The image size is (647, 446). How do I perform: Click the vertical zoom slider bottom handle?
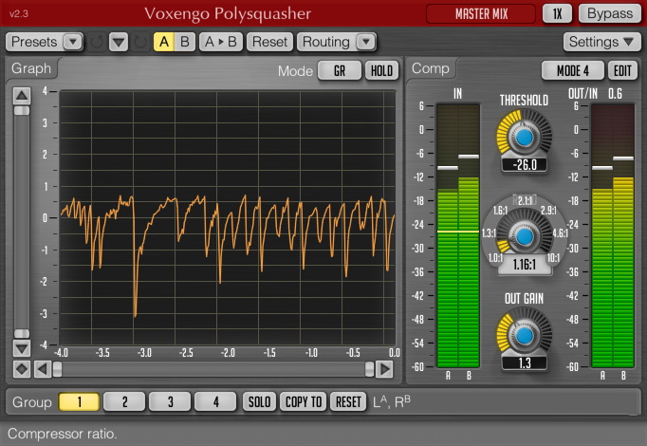click(x=22, y=333)
